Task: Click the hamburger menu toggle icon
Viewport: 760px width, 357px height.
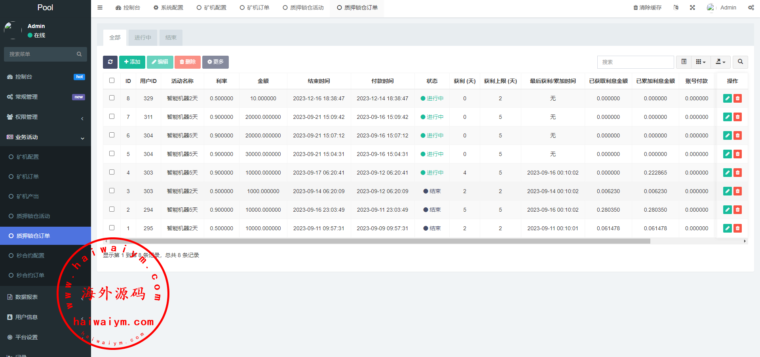Action: click(x=100, y=8)
